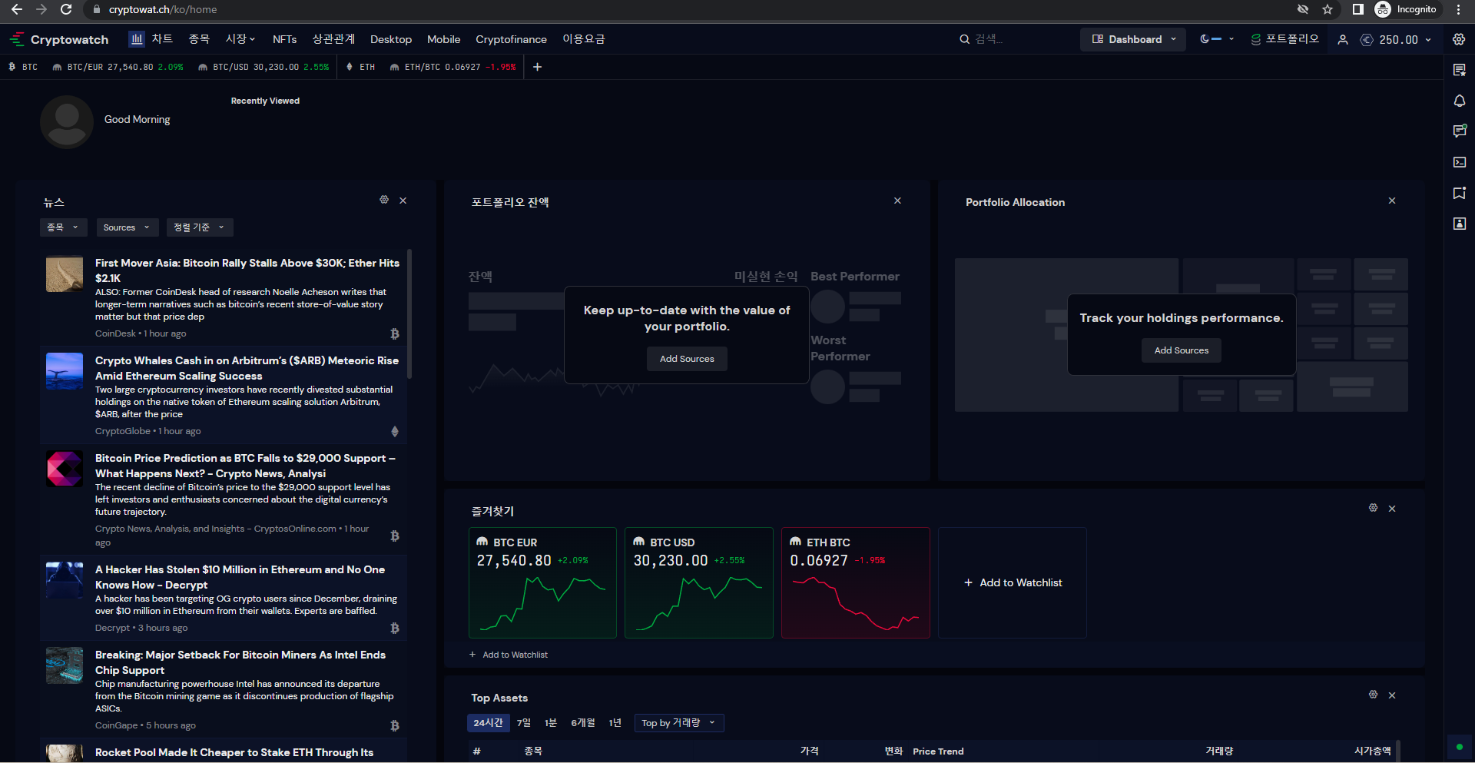Close the Top Assets panel
This screenshot has height=763, width=1475.
click(1392, 695)
